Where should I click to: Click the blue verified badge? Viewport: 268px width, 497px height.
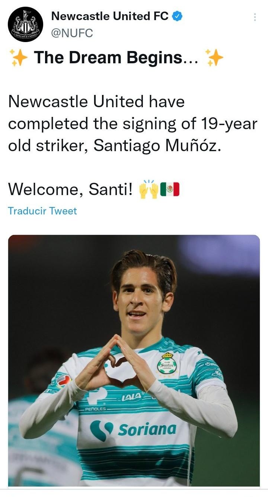[177, 16]
